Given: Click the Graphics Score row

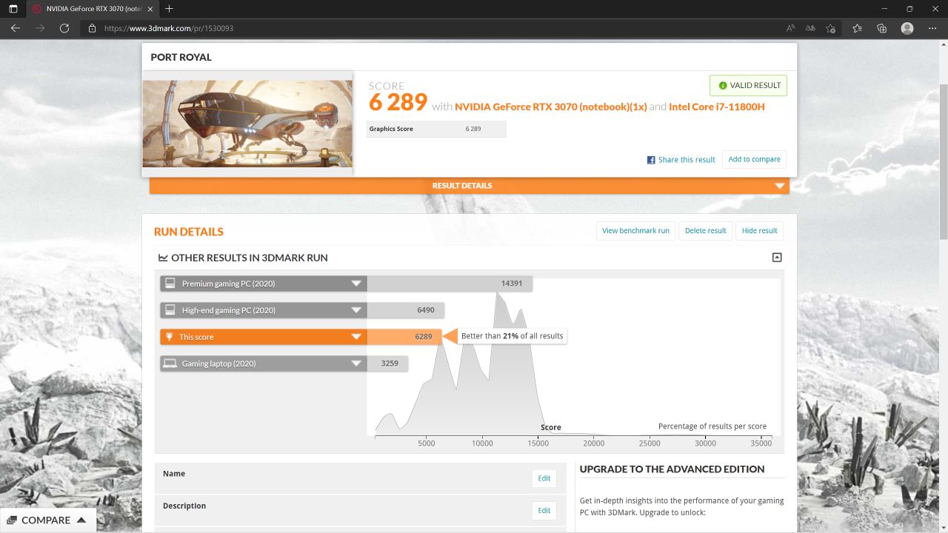Looking at the screenshot, I should tap(436, 129).
